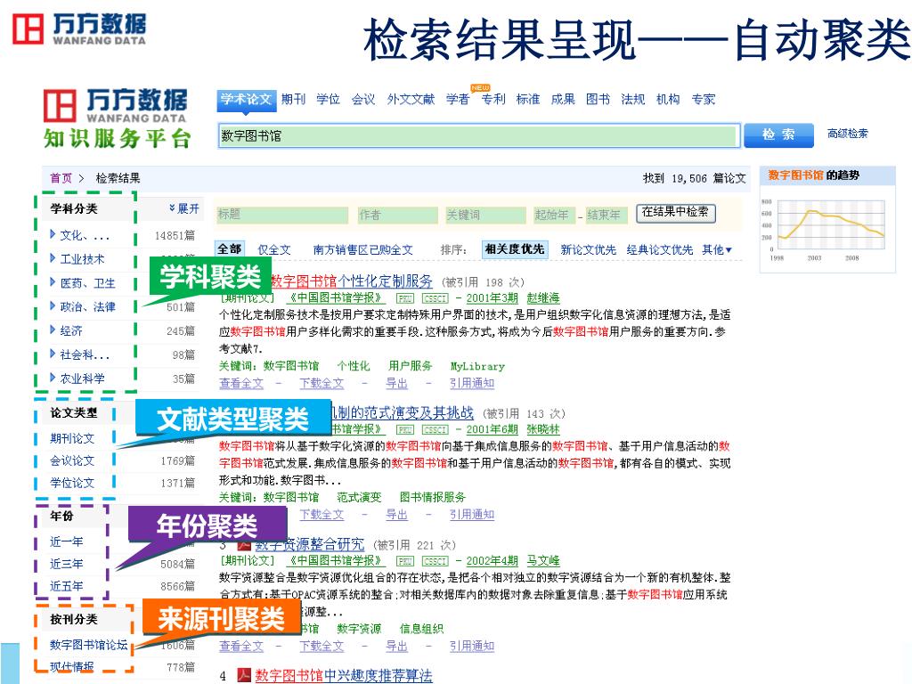The image size is (912, 684).
Task: Open the 学者 tab
Action: [457, 100]
